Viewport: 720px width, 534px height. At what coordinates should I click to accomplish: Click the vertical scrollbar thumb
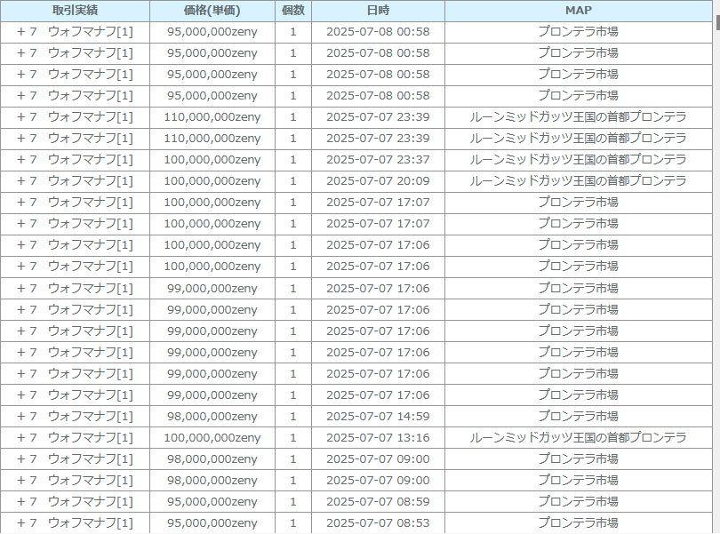(717, 22)
